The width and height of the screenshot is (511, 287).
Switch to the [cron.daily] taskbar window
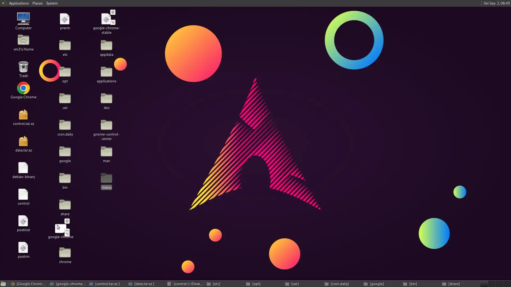click(x=339, y=284)
